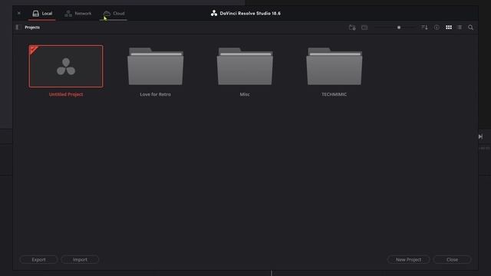Click the skip-to-end control behind the dialog
The width and height of the screenshot is (491, 276).
click(481, 136)
